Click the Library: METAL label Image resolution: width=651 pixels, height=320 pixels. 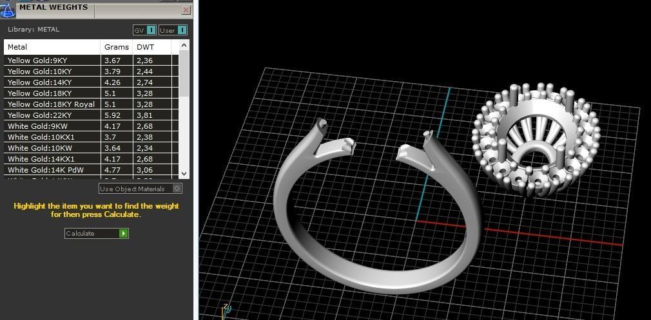click(34, 30)
